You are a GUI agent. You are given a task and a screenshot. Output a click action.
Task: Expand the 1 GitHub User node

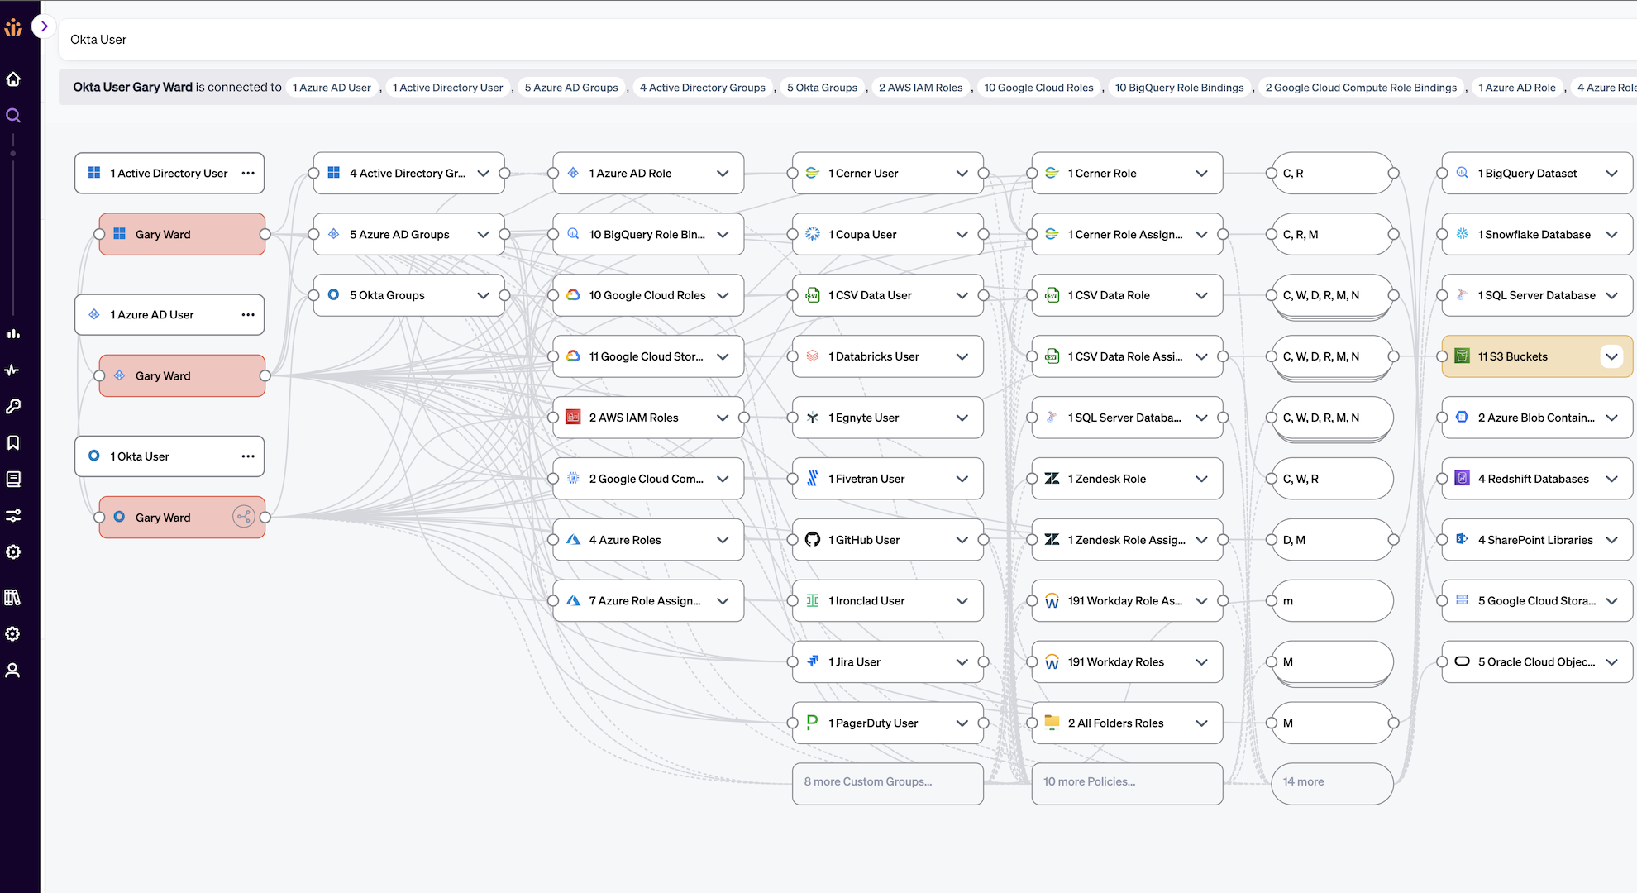(x=962, y=540)
